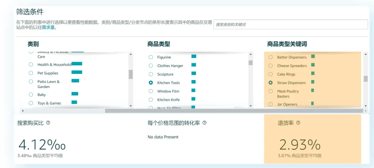
Task: Click the horizontal scrollbar thumb
Action: point(234,111)
